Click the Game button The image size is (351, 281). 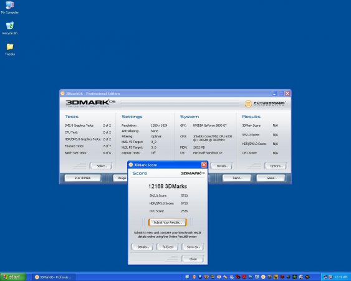click(271, 178)
